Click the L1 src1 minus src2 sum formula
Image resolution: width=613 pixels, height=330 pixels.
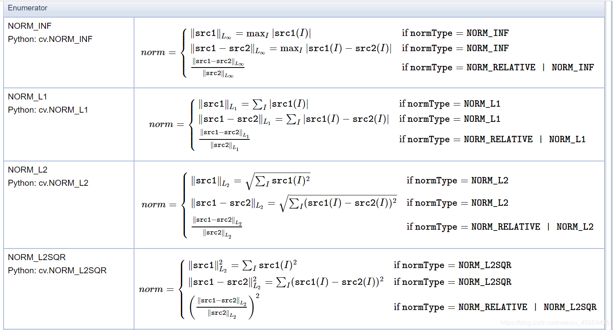pos(294,119)
